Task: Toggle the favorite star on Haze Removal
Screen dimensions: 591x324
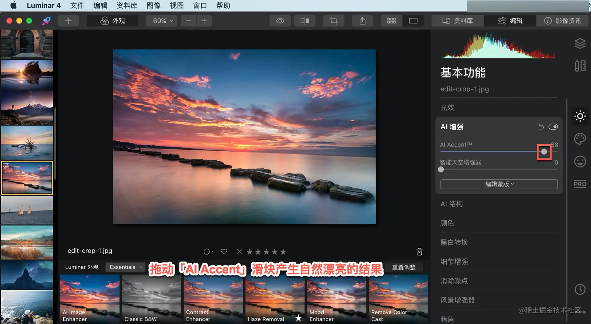Action: pyautogui.click(x=299, y=318)
